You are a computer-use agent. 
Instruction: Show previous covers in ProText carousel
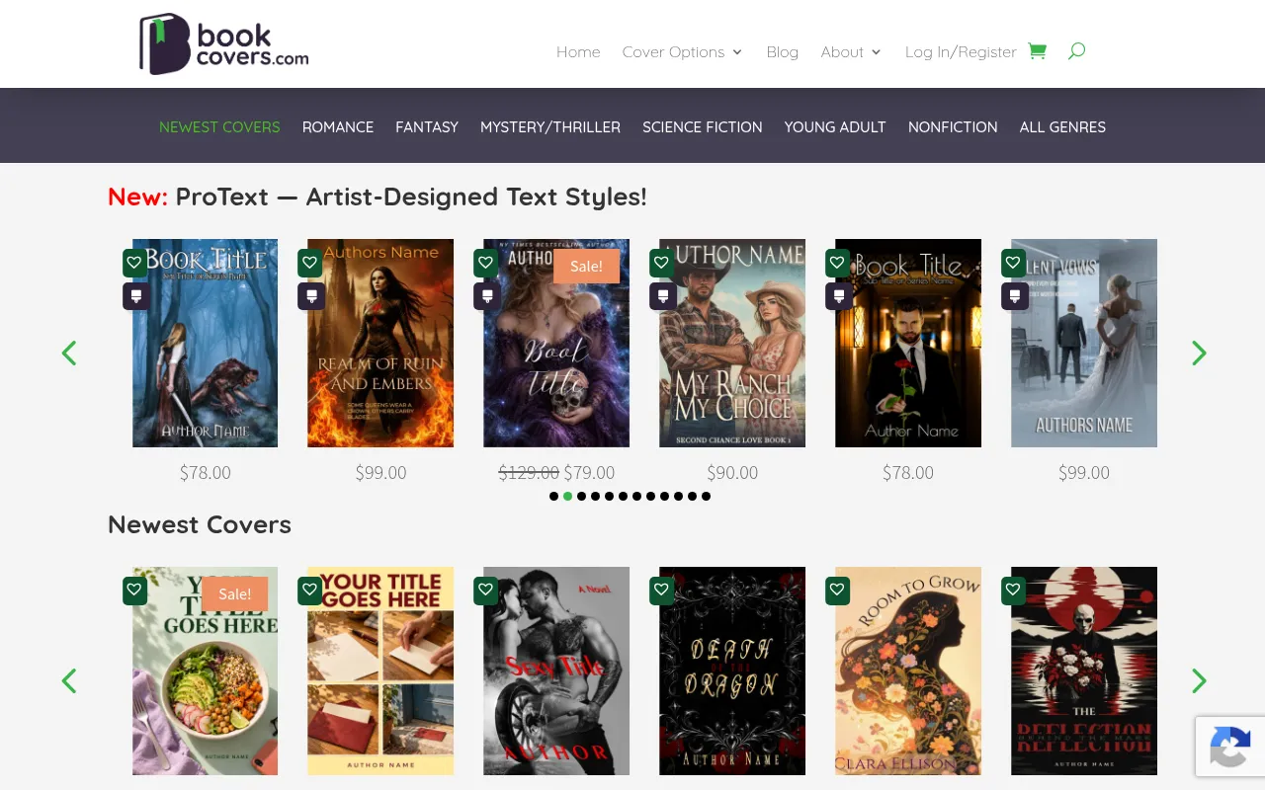pos(69,353)
